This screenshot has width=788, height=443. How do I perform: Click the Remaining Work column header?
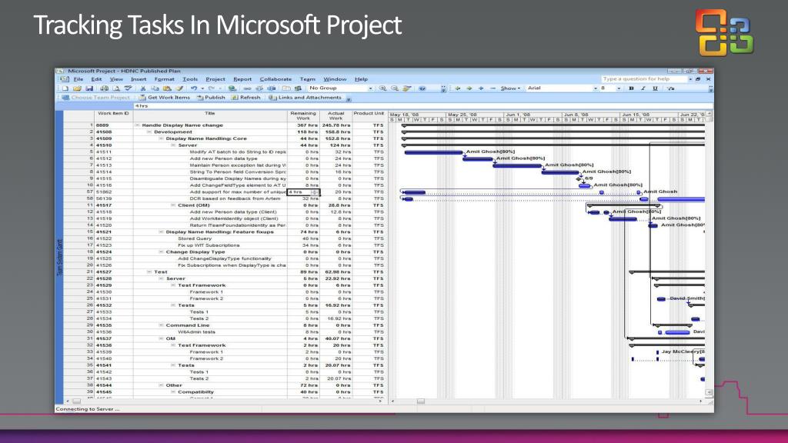303,116
